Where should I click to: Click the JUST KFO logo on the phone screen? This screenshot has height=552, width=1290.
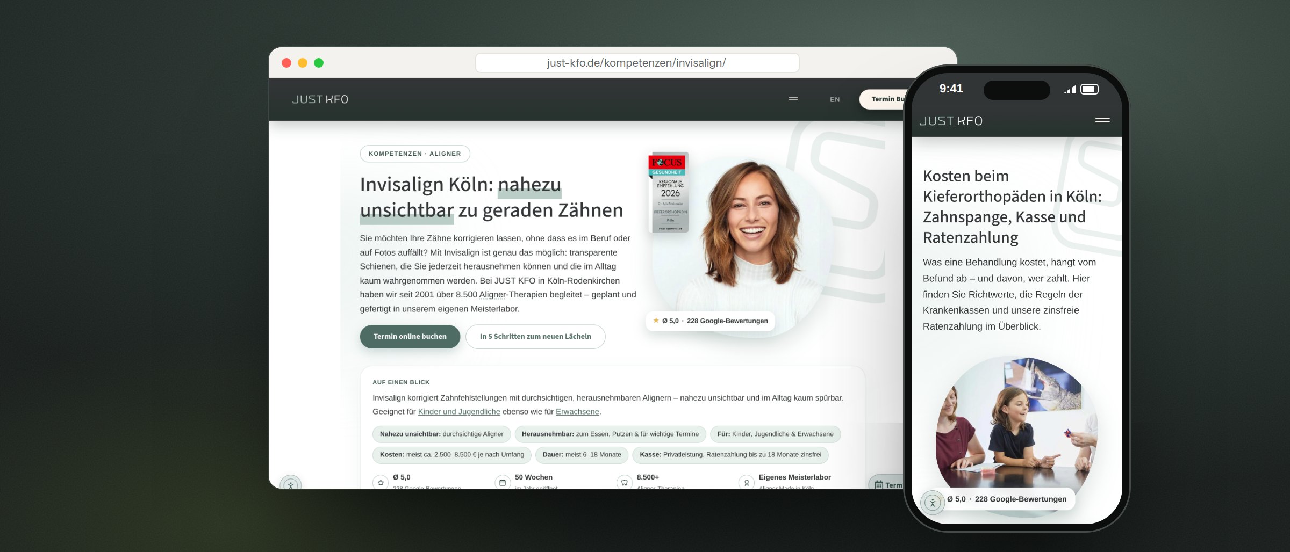[951, 121]
